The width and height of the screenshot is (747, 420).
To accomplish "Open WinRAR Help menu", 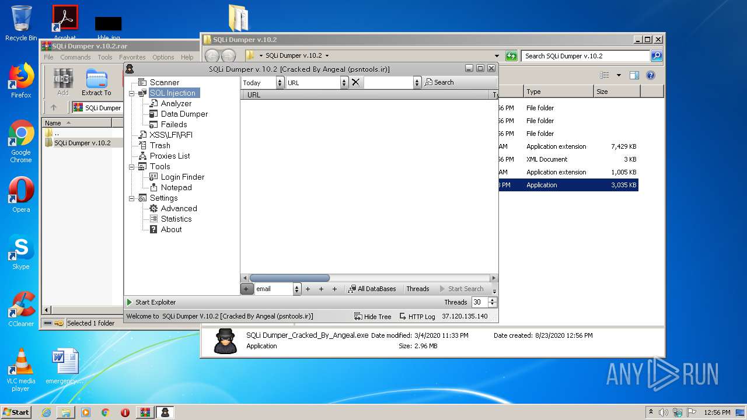I will 187,57.
